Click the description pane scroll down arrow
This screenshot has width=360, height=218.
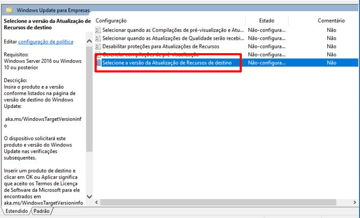(x=89, y=197)
